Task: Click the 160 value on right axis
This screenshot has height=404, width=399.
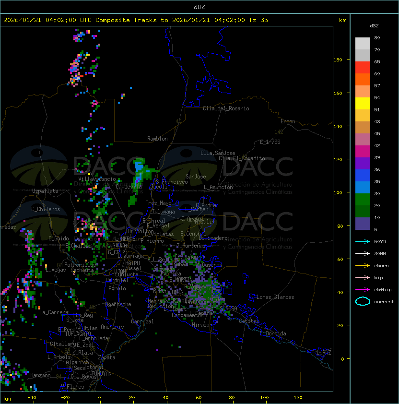Action: (338, 93)
